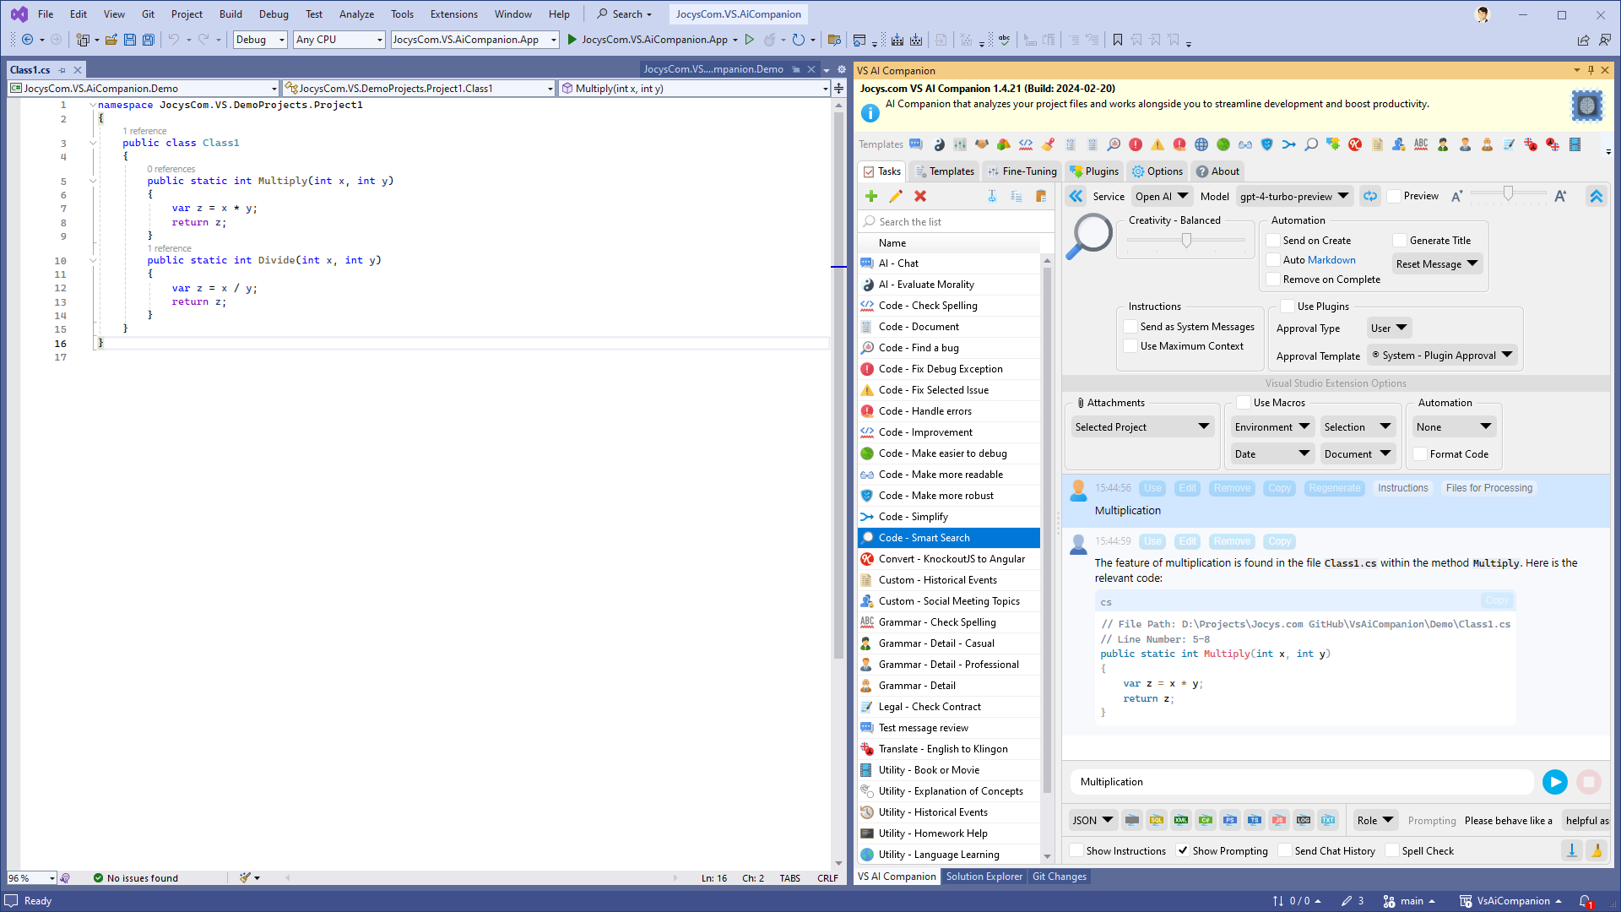Image resolution: width=1621 pixels, height=912 pixels.
Task: Click the Instructions button on first message
Action: coord(1402,488)
